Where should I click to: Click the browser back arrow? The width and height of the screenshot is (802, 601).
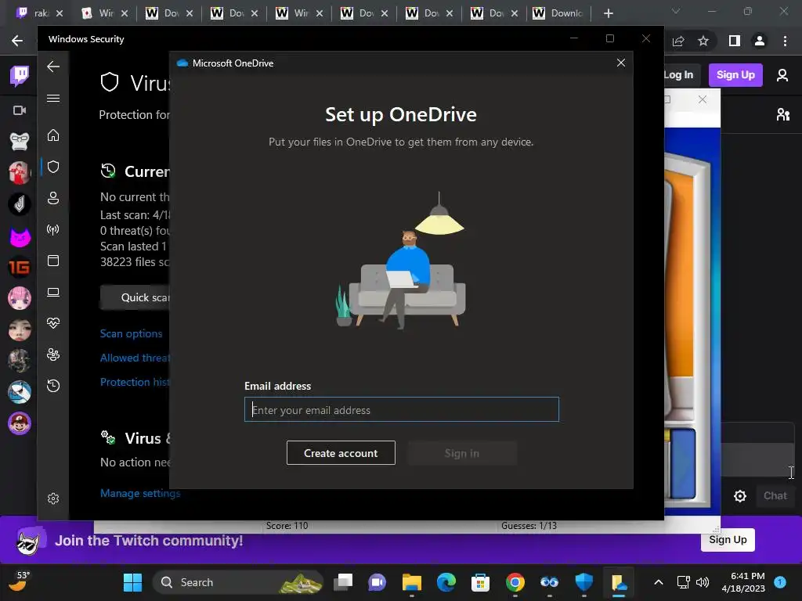[x=17, y=41]
